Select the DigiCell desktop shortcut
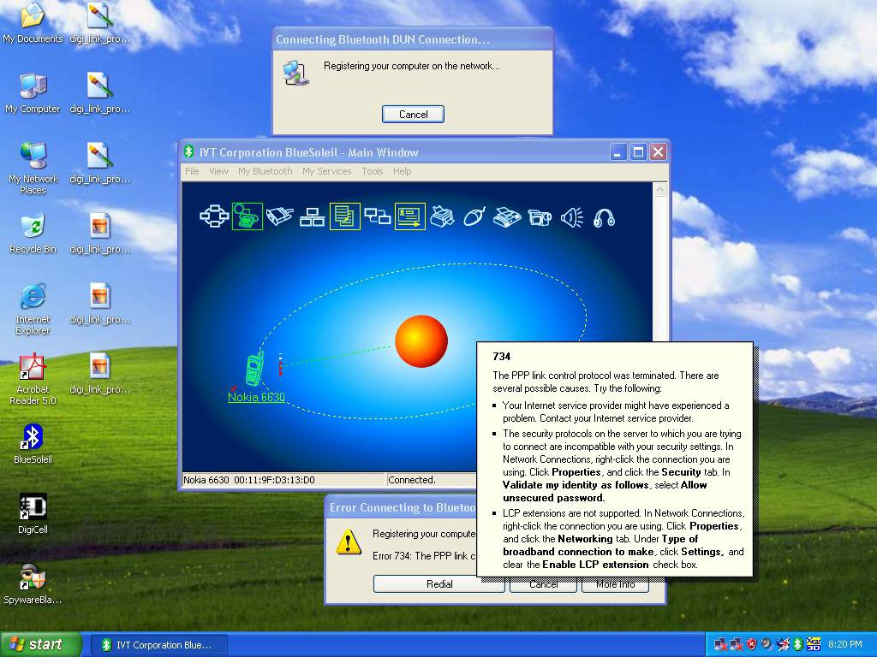 [33, 514]
